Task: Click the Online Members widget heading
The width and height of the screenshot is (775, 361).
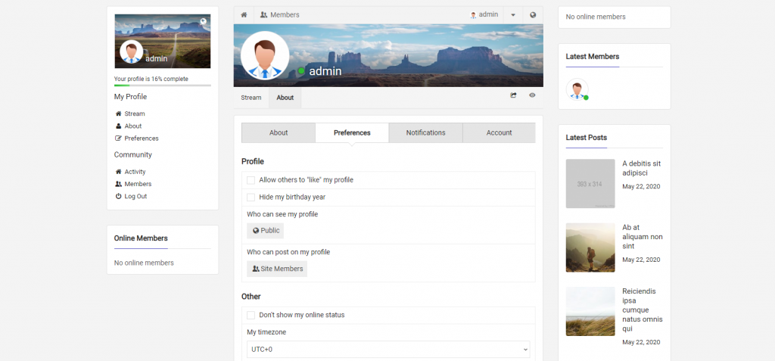Action: coord(141,238)
